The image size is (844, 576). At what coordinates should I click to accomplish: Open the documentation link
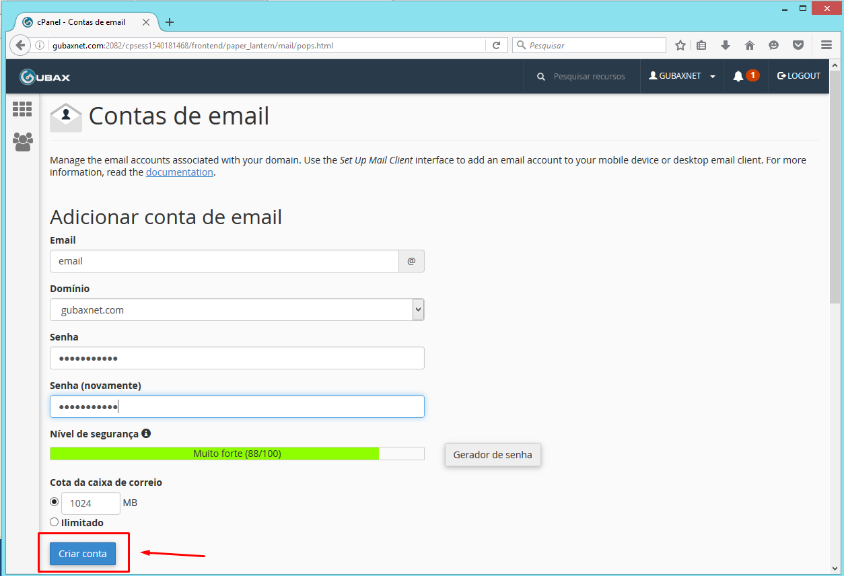click(179, 172)
